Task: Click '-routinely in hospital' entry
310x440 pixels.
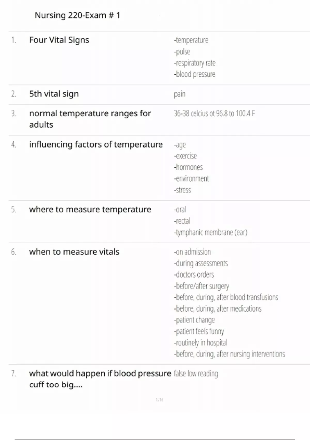Action: (x=201, y=343)
